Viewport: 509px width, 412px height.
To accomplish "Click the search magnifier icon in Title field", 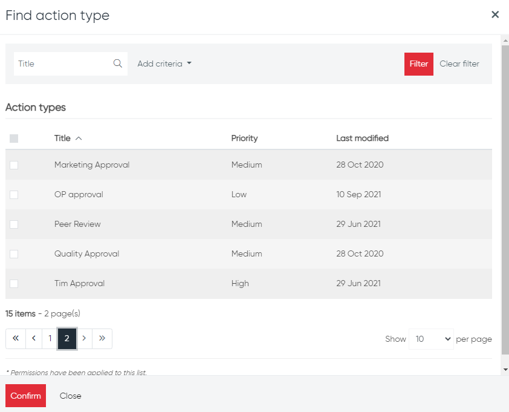I will 117,64.
